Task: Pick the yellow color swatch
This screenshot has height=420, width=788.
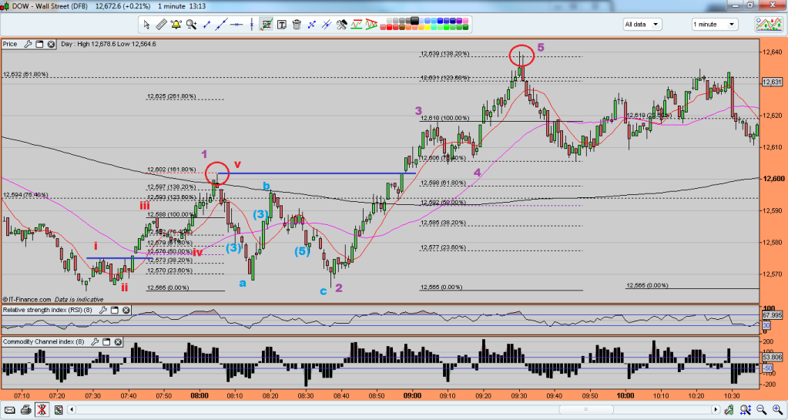Action: coord(428,27)
